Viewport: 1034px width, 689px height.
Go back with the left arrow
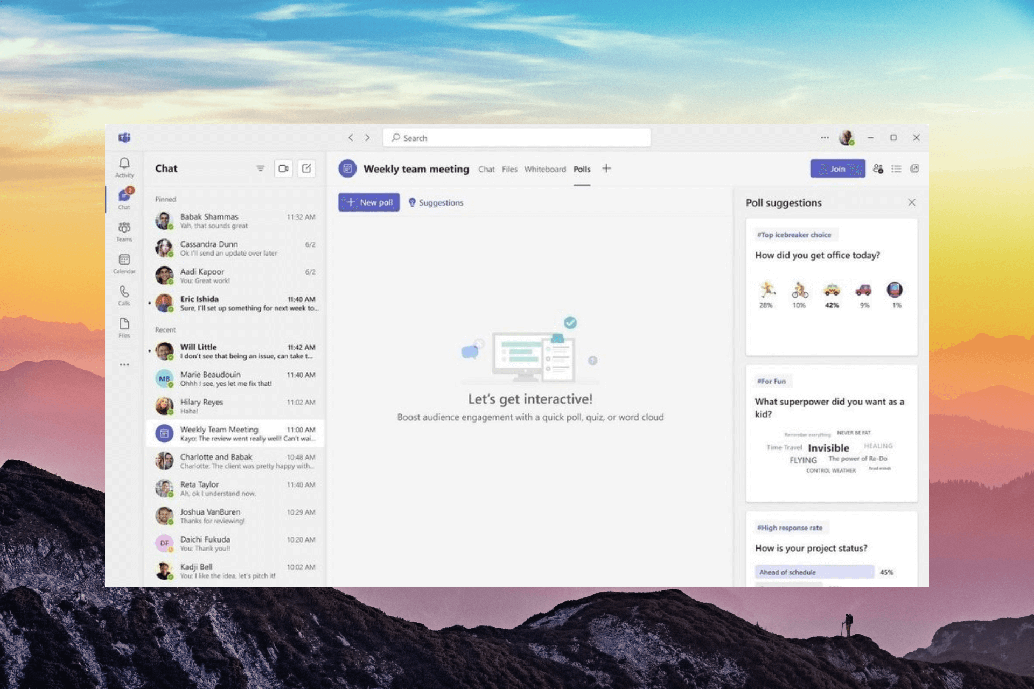coord(351,138)
